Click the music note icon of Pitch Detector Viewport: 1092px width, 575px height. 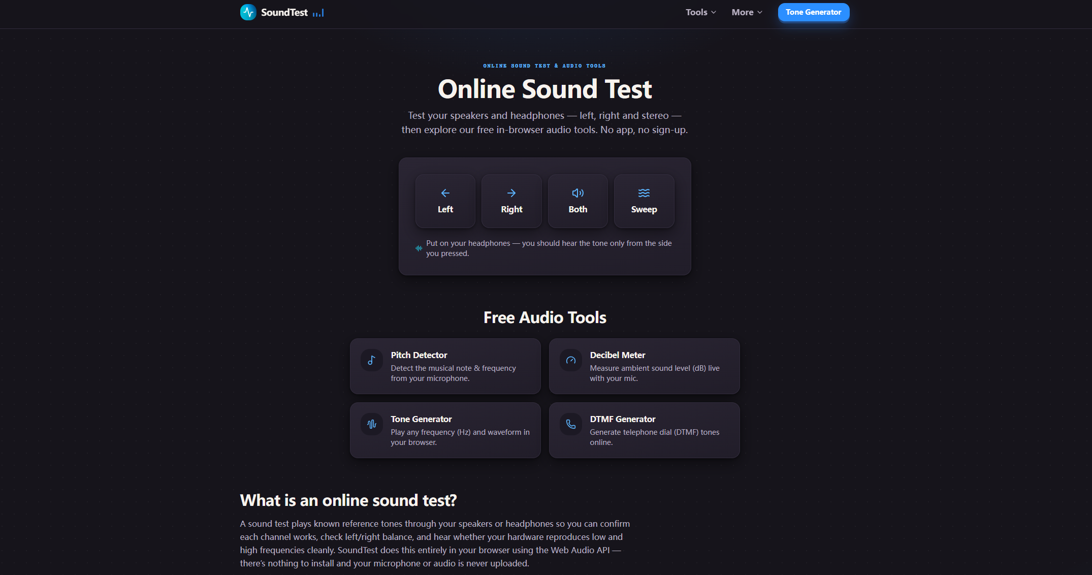click(x=372, y=360)
